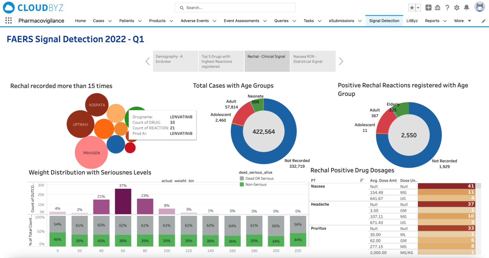This screenshot has height=258, width=489.
Task: Open the notifications bell
Action: 467,7
